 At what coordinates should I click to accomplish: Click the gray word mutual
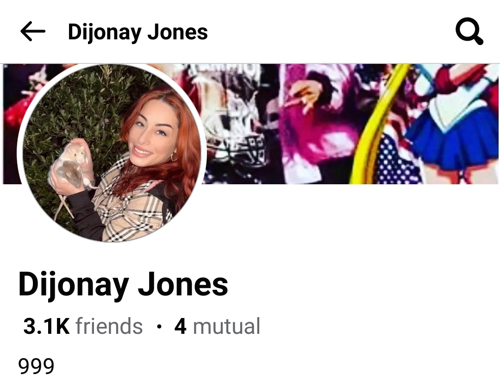[x=227, y=326]
